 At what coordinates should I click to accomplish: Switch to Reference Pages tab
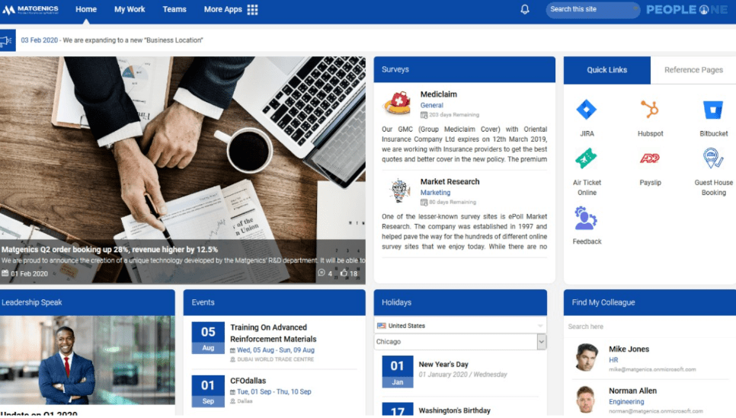[x=693, y=70]
